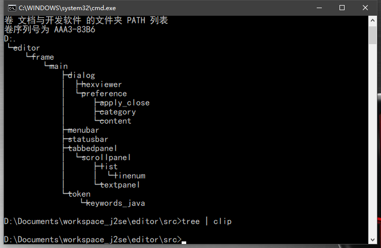Click the 'scrollpanel' folder entry
This screenshot has width=381, height=248.
(106, 158)
